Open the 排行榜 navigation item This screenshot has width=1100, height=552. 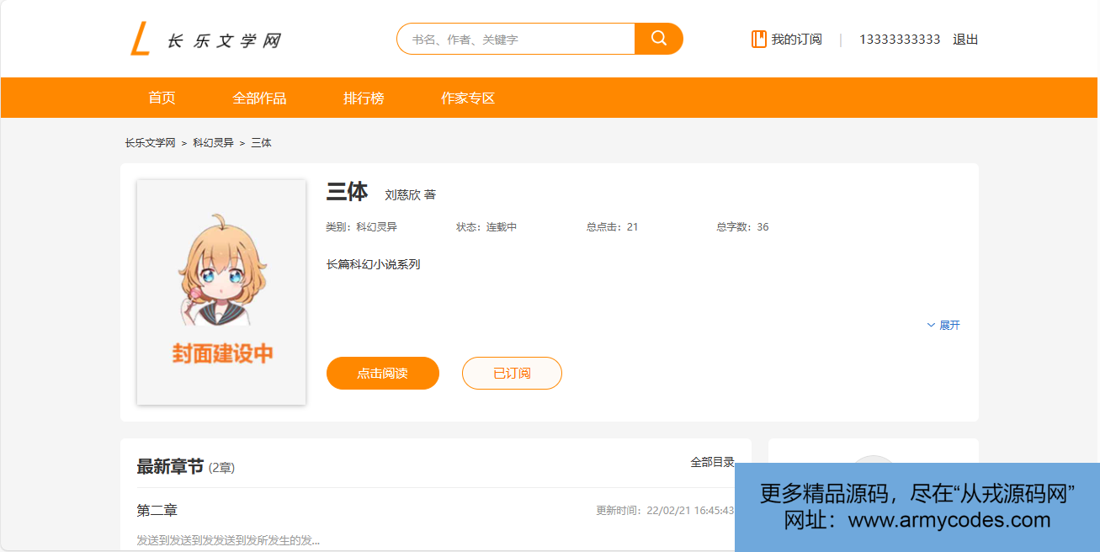(x=364, y=98)
